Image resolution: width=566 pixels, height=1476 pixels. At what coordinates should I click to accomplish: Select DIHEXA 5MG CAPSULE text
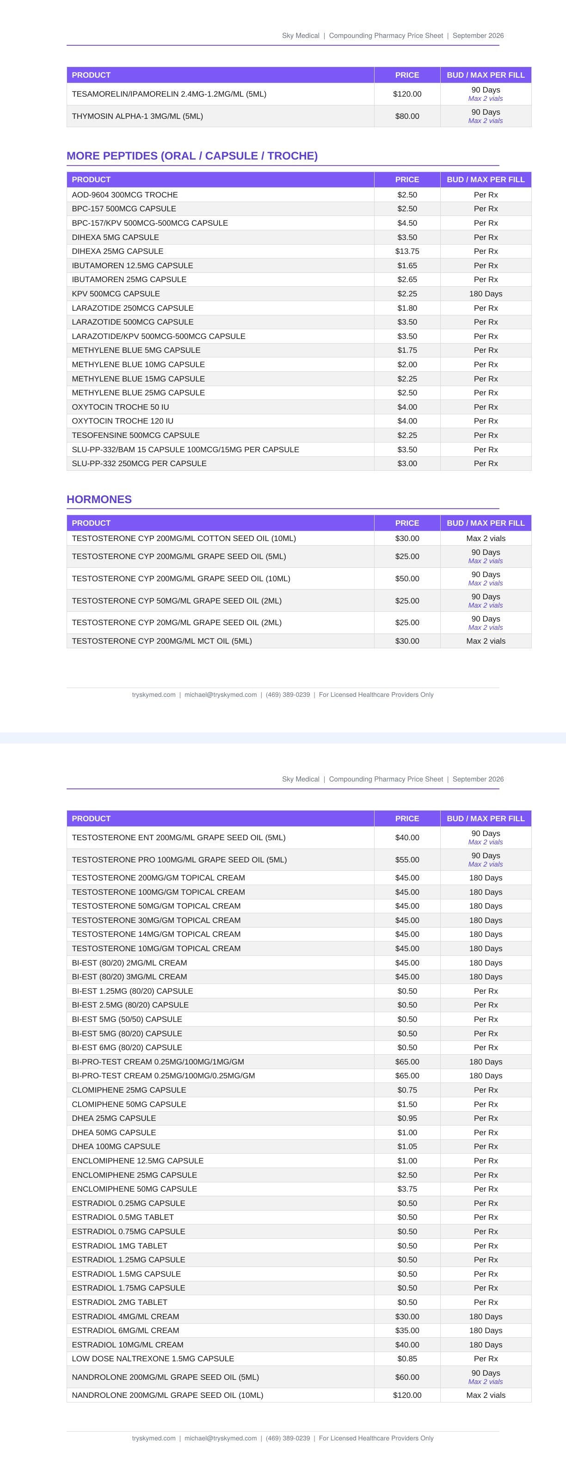point(116,237)
